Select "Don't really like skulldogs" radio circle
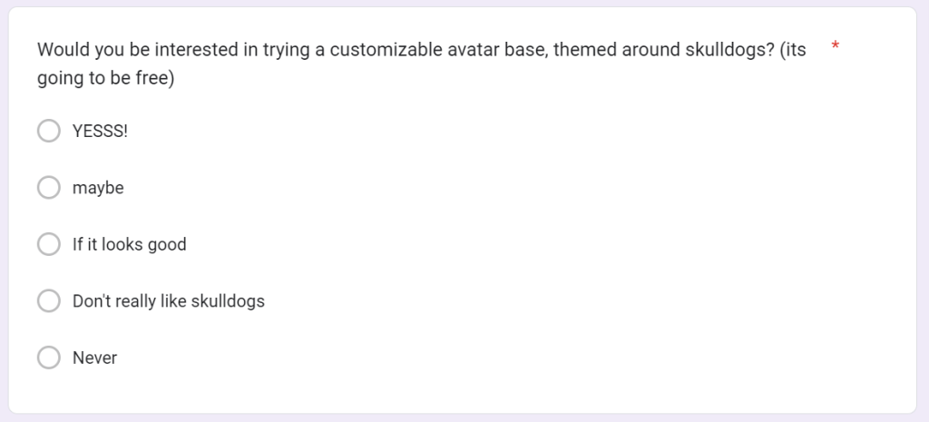The image size is (929, 422). [48, 301]
